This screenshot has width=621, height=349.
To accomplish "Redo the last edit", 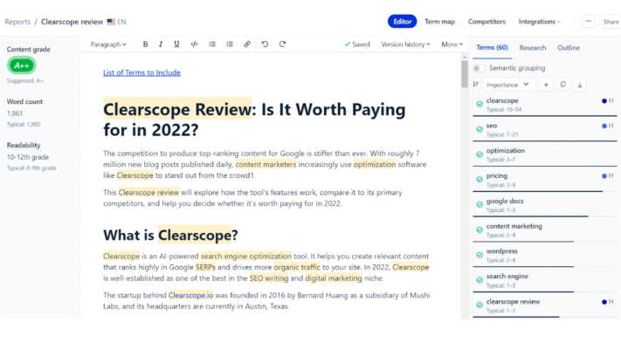I will click(x=282, y=44).
